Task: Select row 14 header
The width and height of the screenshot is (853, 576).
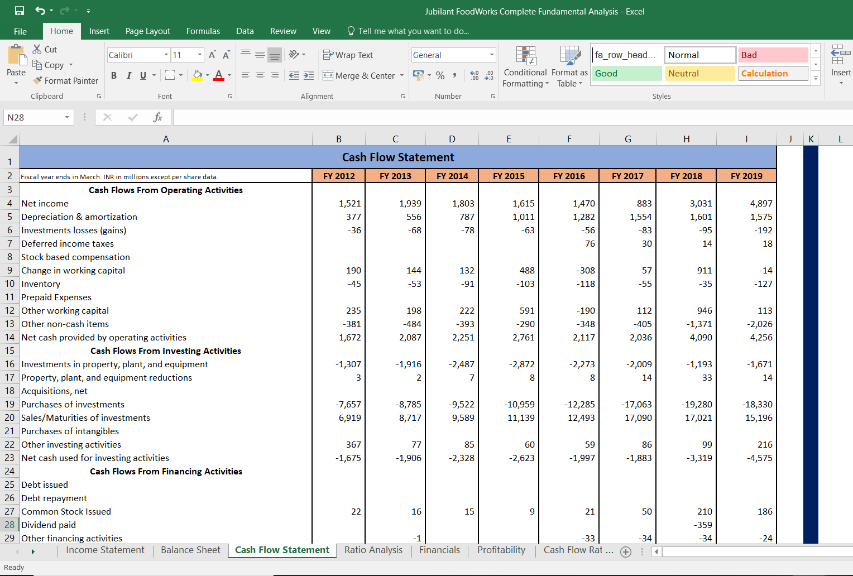Action: 9,337
